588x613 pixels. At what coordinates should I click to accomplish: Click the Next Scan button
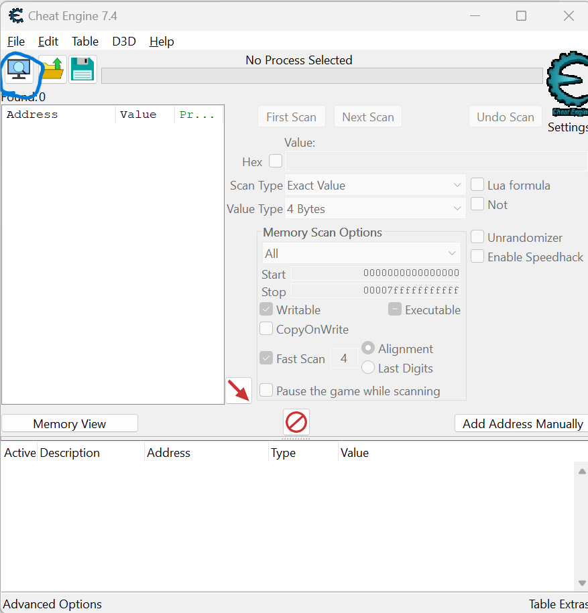(368, 117)
